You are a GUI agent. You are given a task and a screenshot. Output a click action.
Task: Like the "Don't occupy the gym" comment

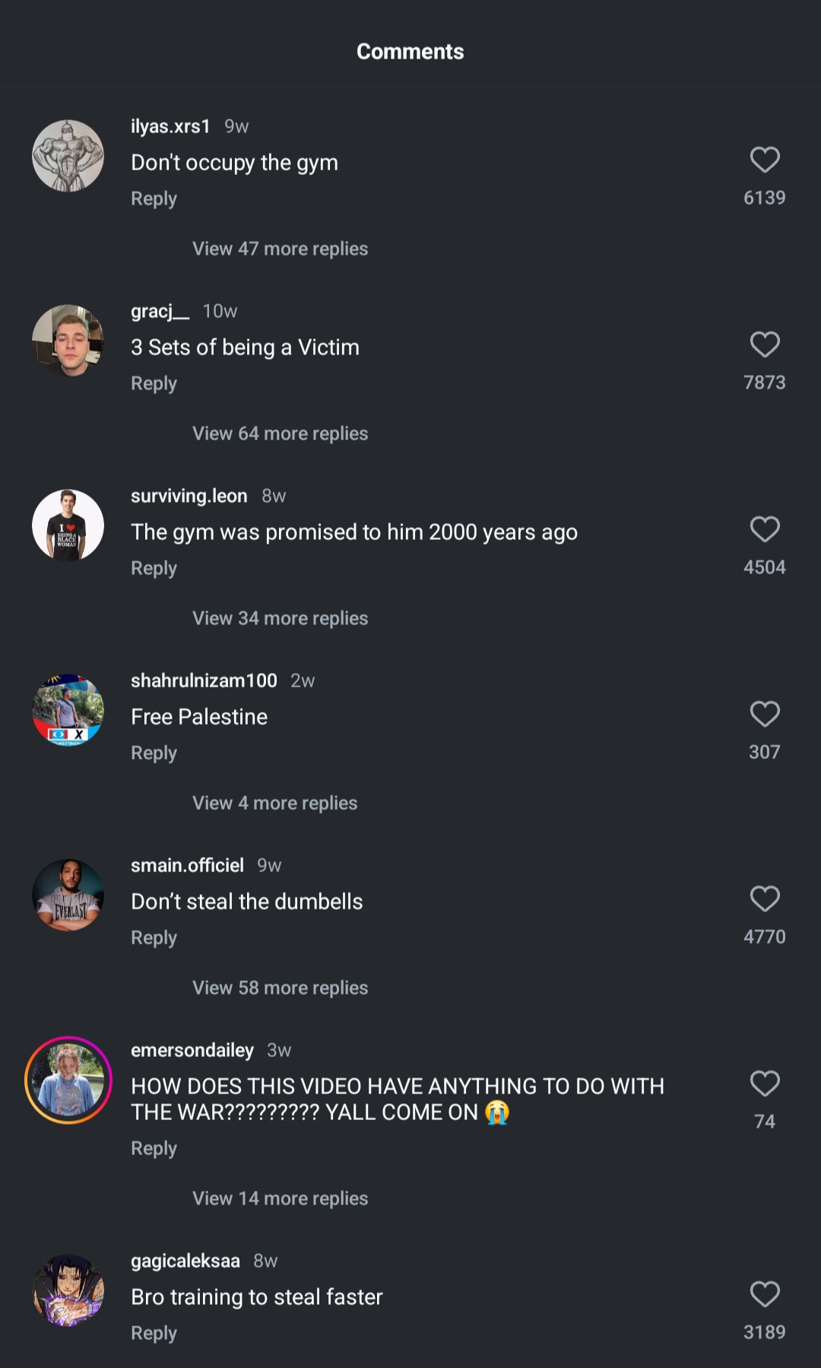765,160
